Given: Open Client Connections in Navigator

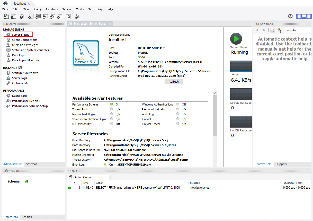Looking at the screenshot, I should click(x=25, y=40).
